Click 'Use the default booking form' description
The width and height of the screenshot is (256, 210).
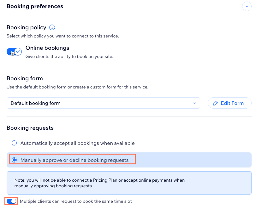[x=77, y=87]
